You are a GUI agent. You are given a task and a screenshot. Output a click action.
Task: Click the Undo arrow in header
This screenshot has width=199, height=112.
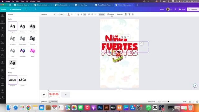tap(26, 9)
